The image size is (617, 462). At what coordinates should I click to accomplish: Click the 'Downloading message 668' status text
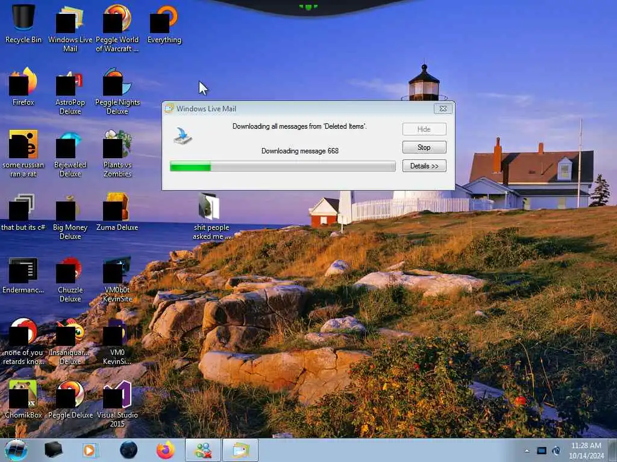(300, 151)
